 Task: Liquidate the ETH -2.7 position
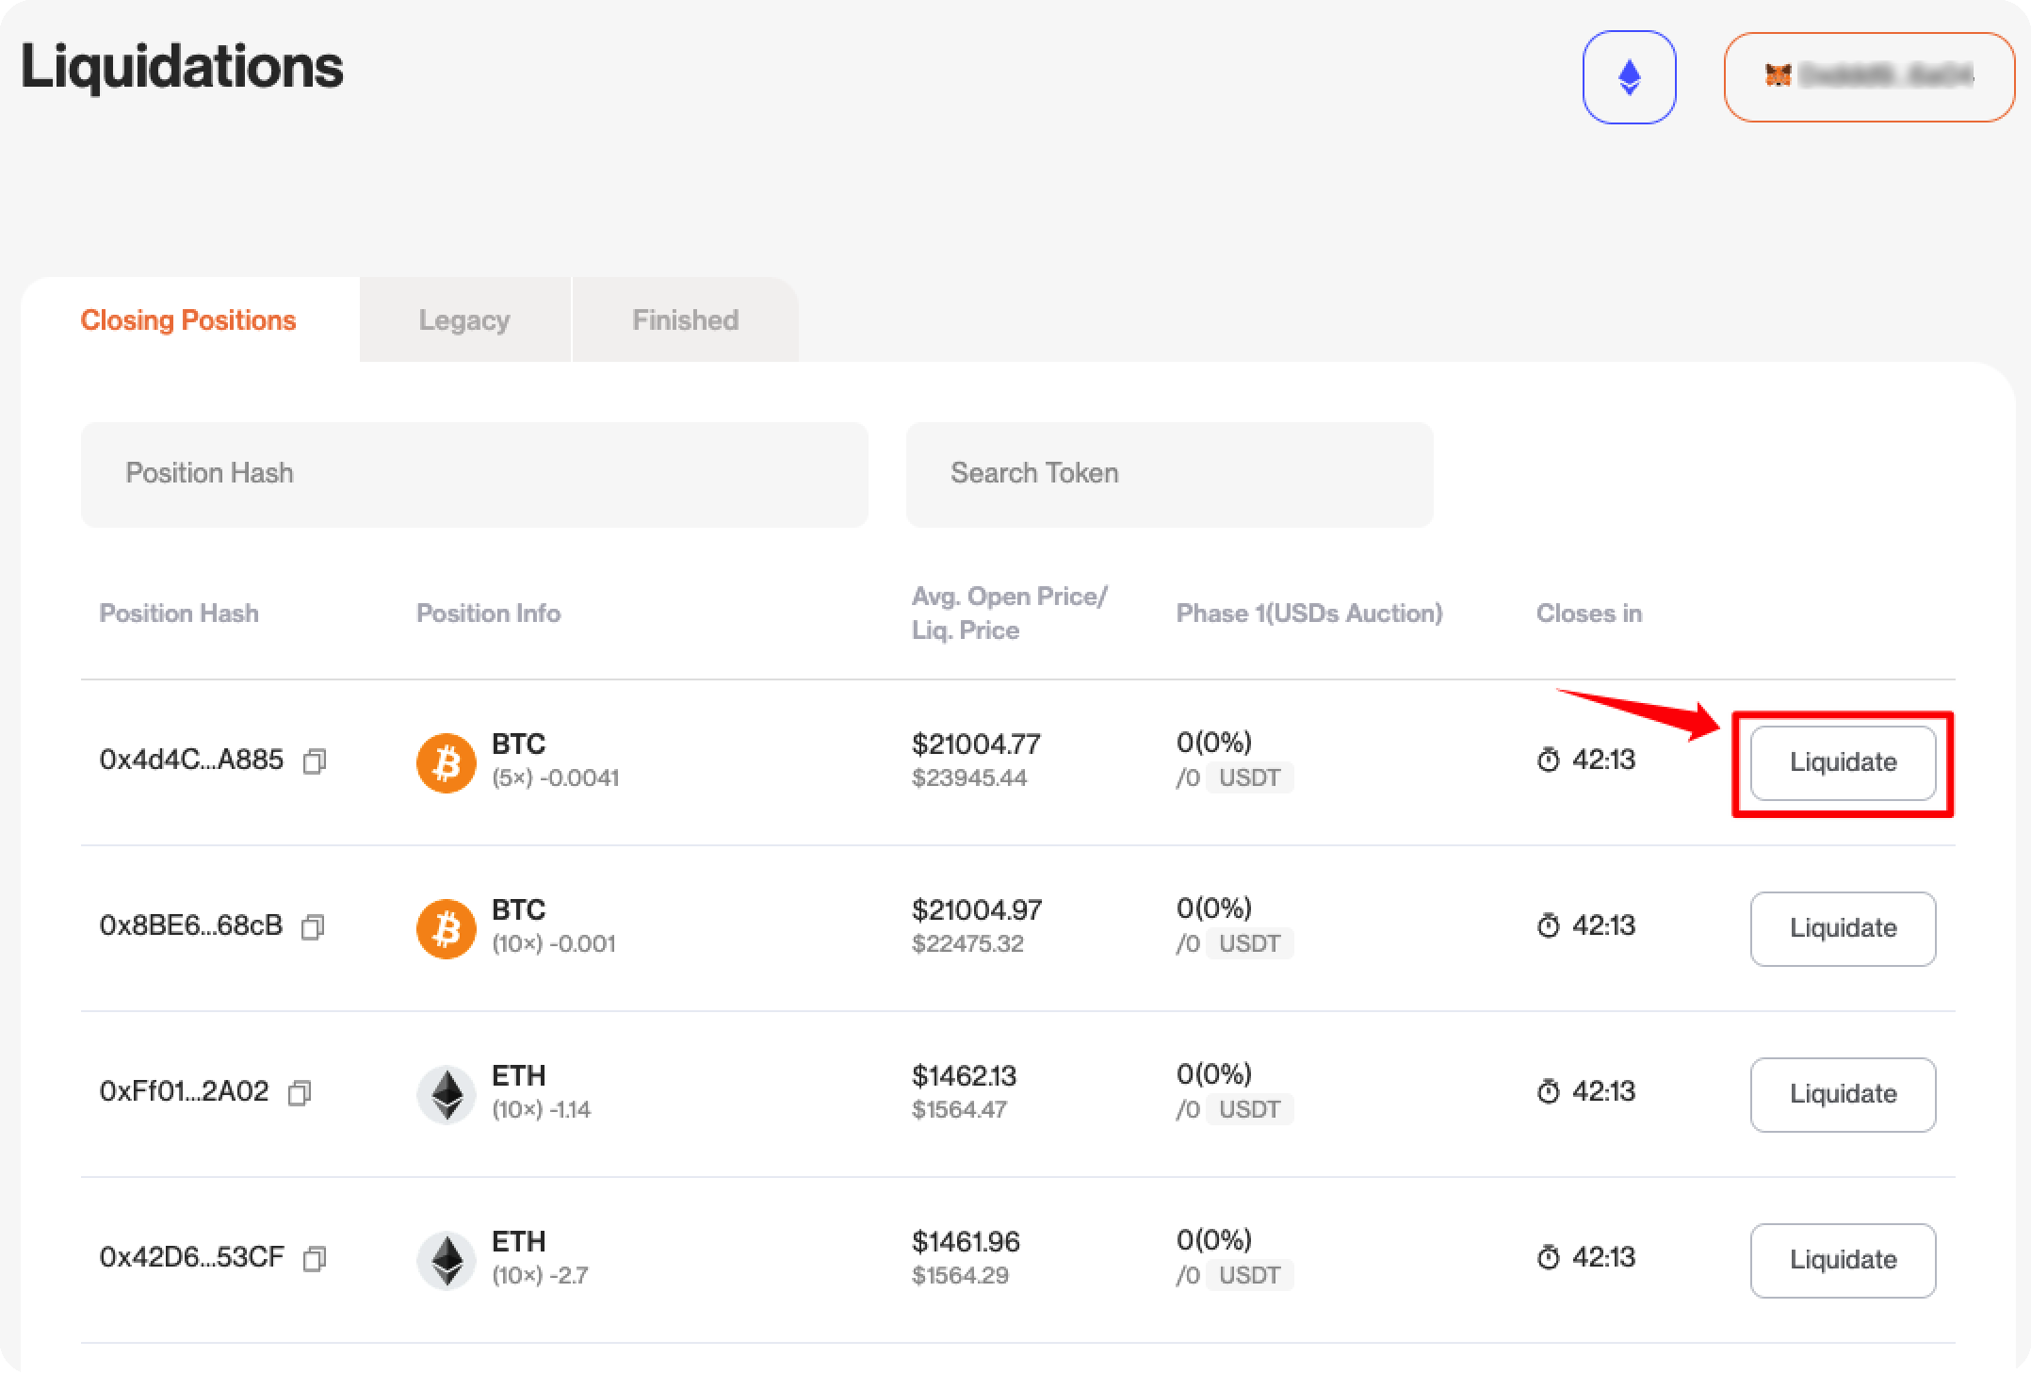click(x=1843, y=1260)
